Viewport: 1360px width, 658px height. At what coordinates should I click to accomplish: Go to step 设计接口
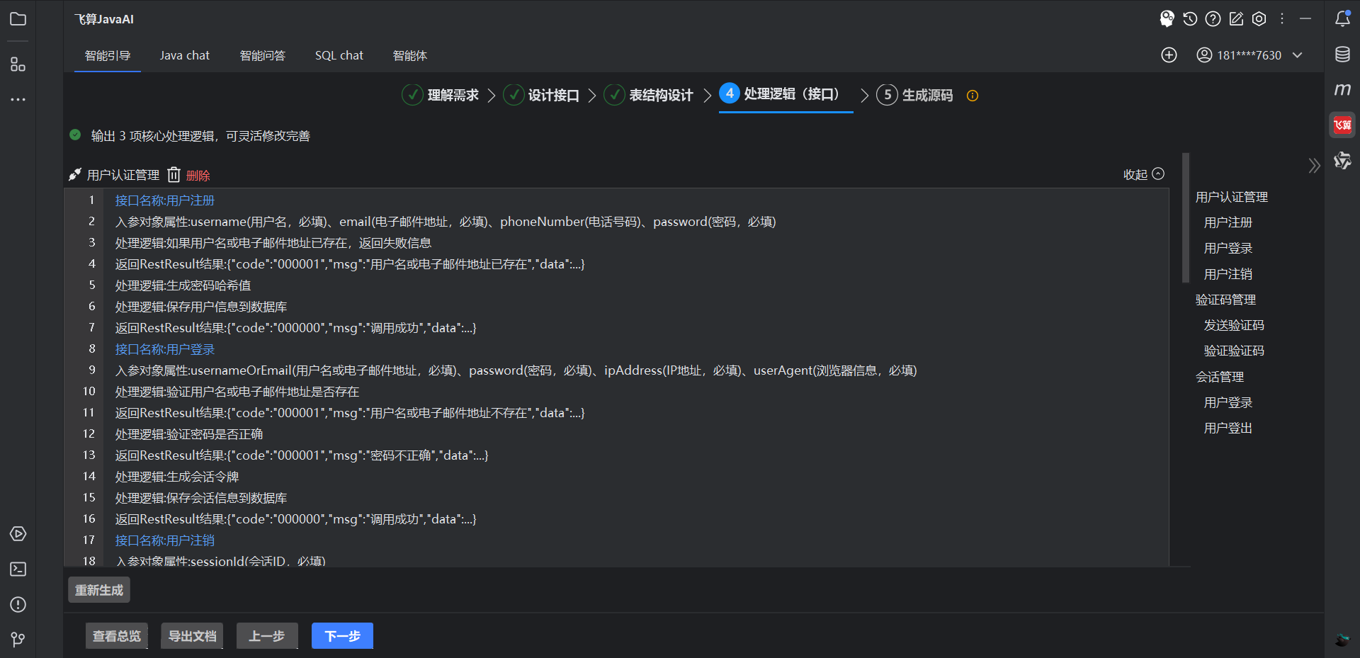(x=541, y=95)
